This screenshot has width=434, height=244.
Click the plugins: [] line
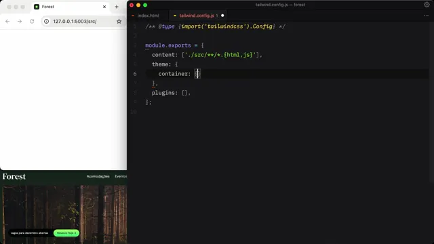[x=171, y=93]
